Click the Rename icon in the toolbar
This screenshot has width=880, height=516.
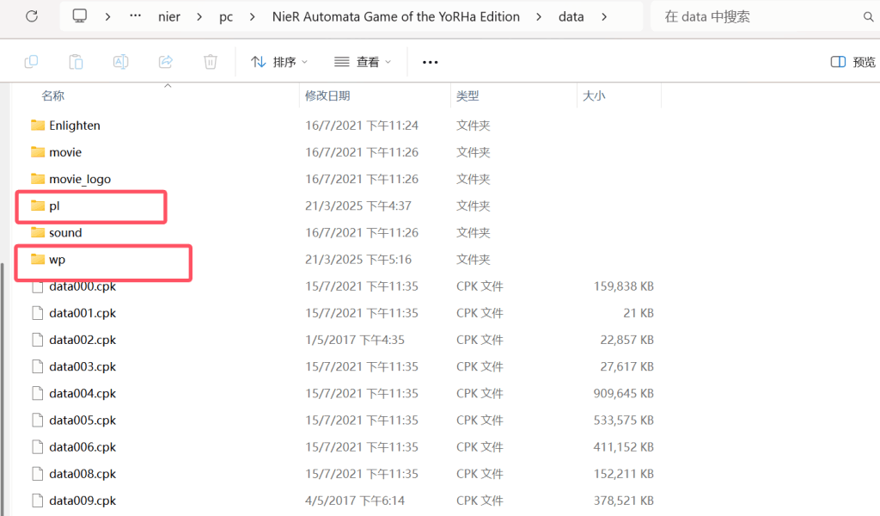(120, 61)
